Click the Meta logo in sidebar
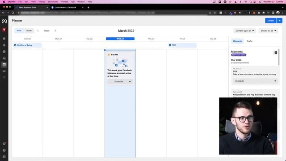This screenshot has width=286, height=161. pos(4,21)
